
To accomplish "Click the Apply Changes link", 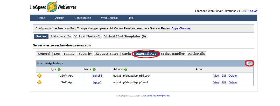I will click(181, 28).
